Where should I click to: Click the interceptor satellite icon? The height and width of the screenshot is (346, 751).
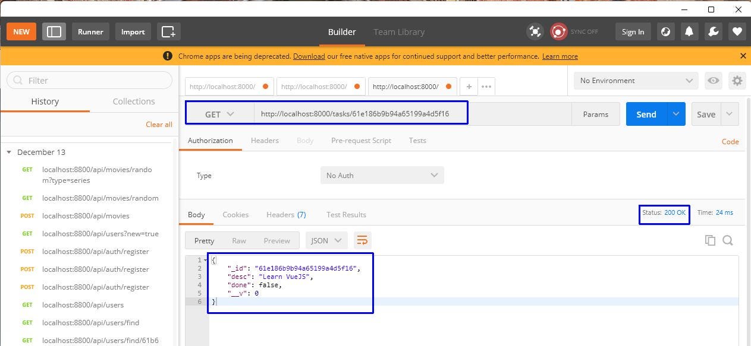tap(535, 32)
